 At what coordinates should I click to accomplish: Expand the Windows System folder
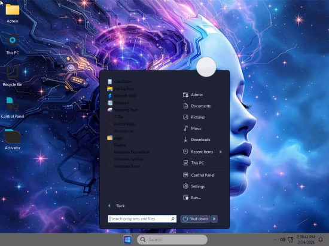tap(125, 159)
